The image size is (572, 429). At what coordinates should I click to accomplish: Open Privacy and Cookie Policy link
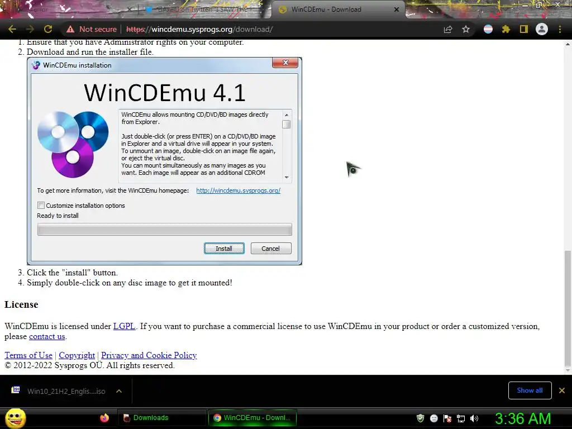tap(149, 355)
